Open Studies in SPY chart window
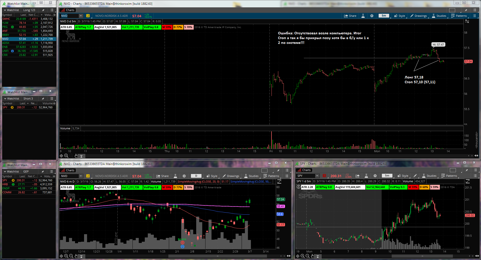Viewport: 481px width, 260px height. point(429,176)
